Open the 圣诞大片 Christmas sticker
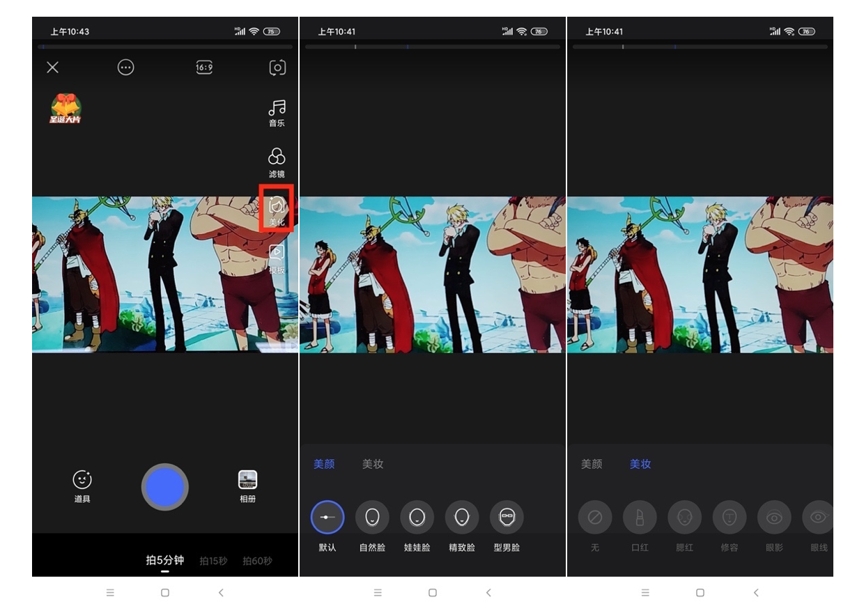Image resolution: width=864 pixels, height=613 pixels. (x=65, y=109)
